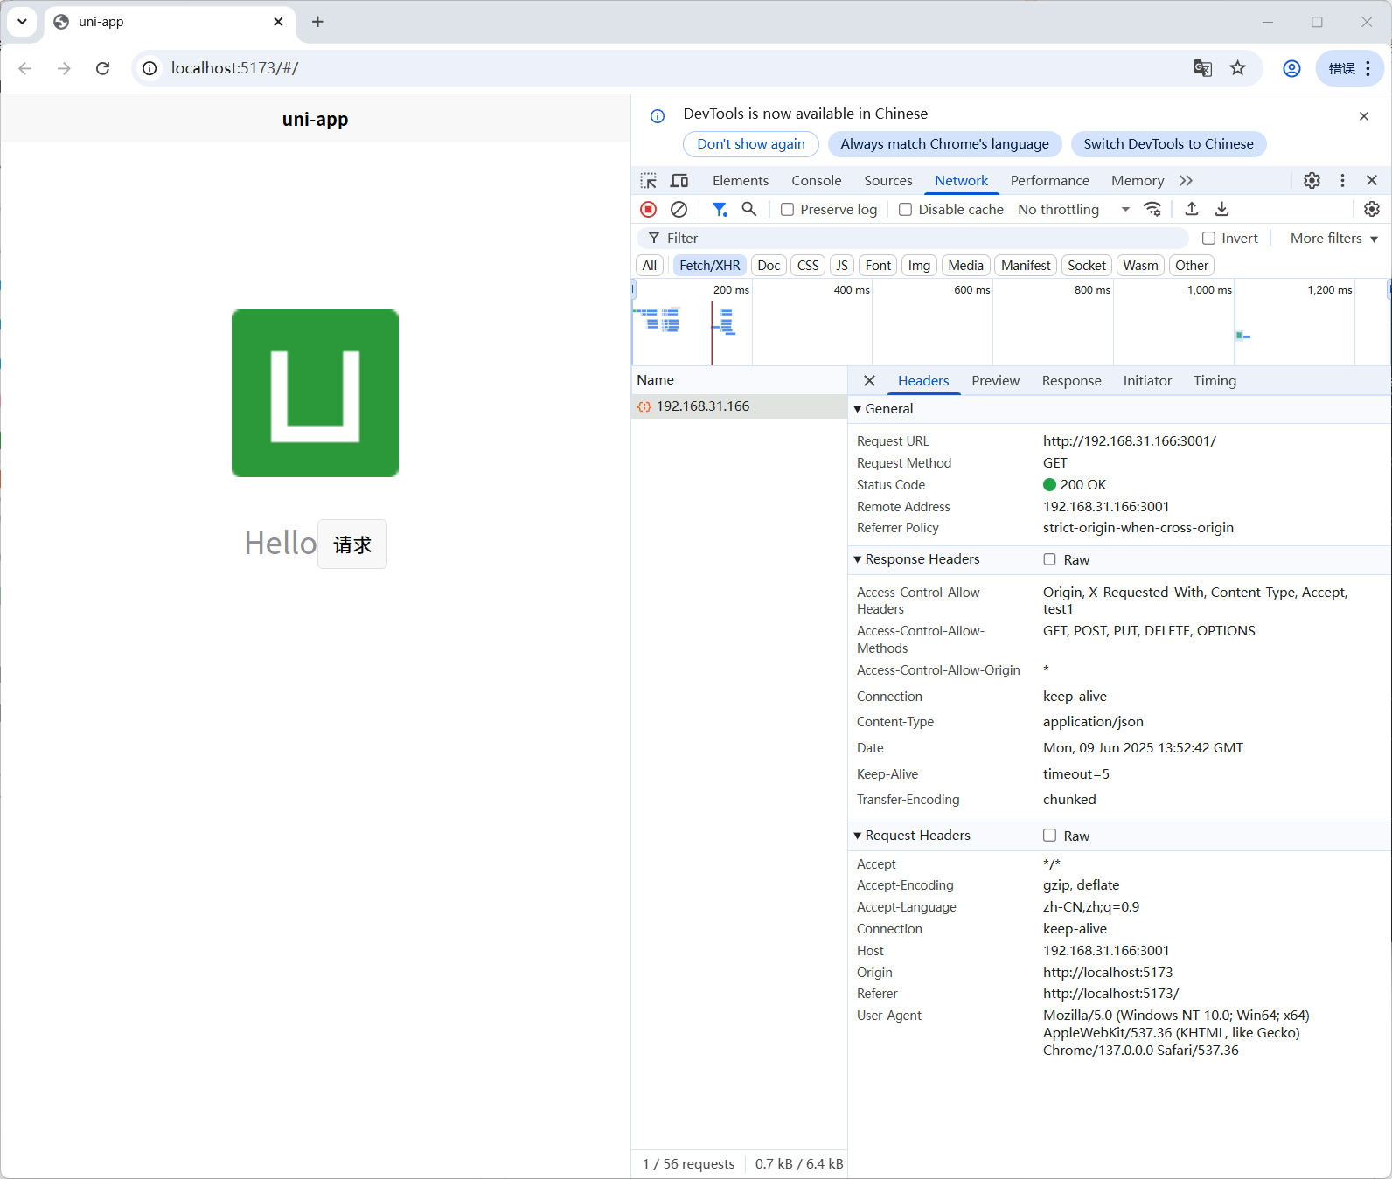Open the Memory tab
The height and width of the screenshot is (1179, 1392).
pos(1137,181)
